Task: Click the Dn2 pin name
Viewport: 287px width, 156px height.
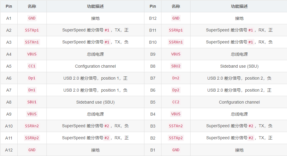Action: point(176,78)
